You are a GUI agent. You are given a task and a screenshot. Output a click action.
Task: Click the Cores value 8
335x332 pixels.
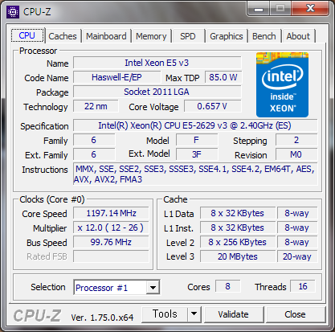(228, 286)
